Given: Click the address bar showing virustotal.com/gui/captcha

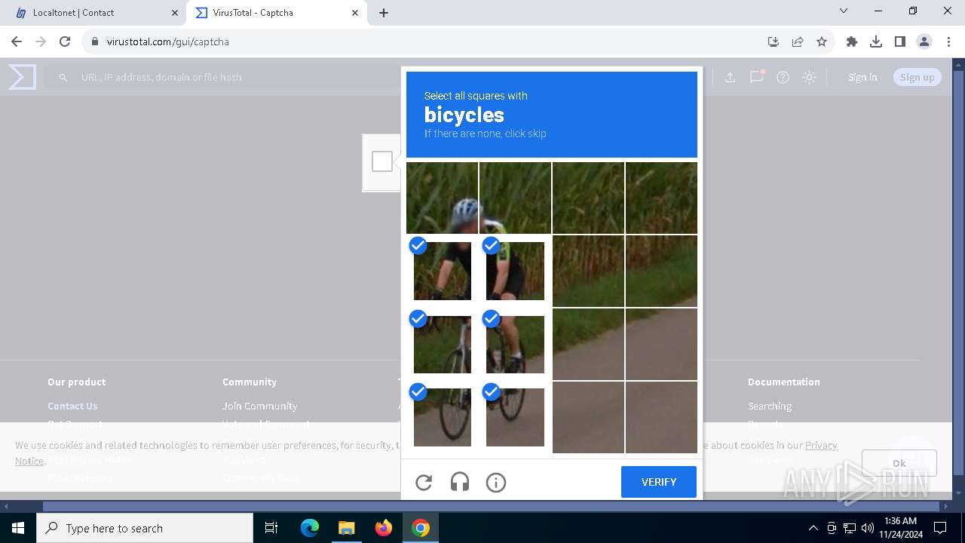Looking at the screenshot, I should [422, 41].
